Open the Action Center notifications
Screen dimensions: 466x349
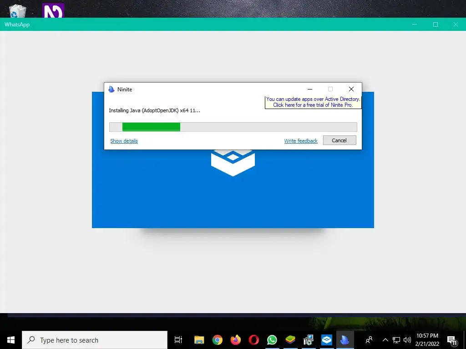pos(452,340)
